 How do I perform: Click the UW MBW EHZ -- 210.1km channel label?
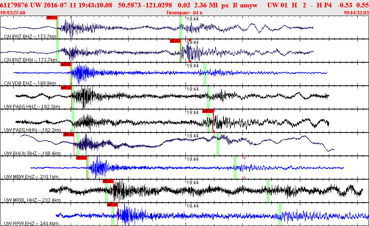click(31, 177)
